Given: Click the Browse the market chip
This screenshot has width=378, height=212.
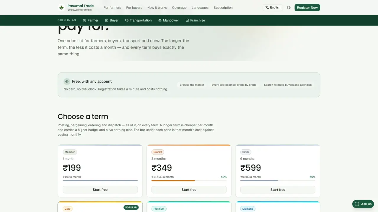Looking at the screenshot, I should coord(192,85).
